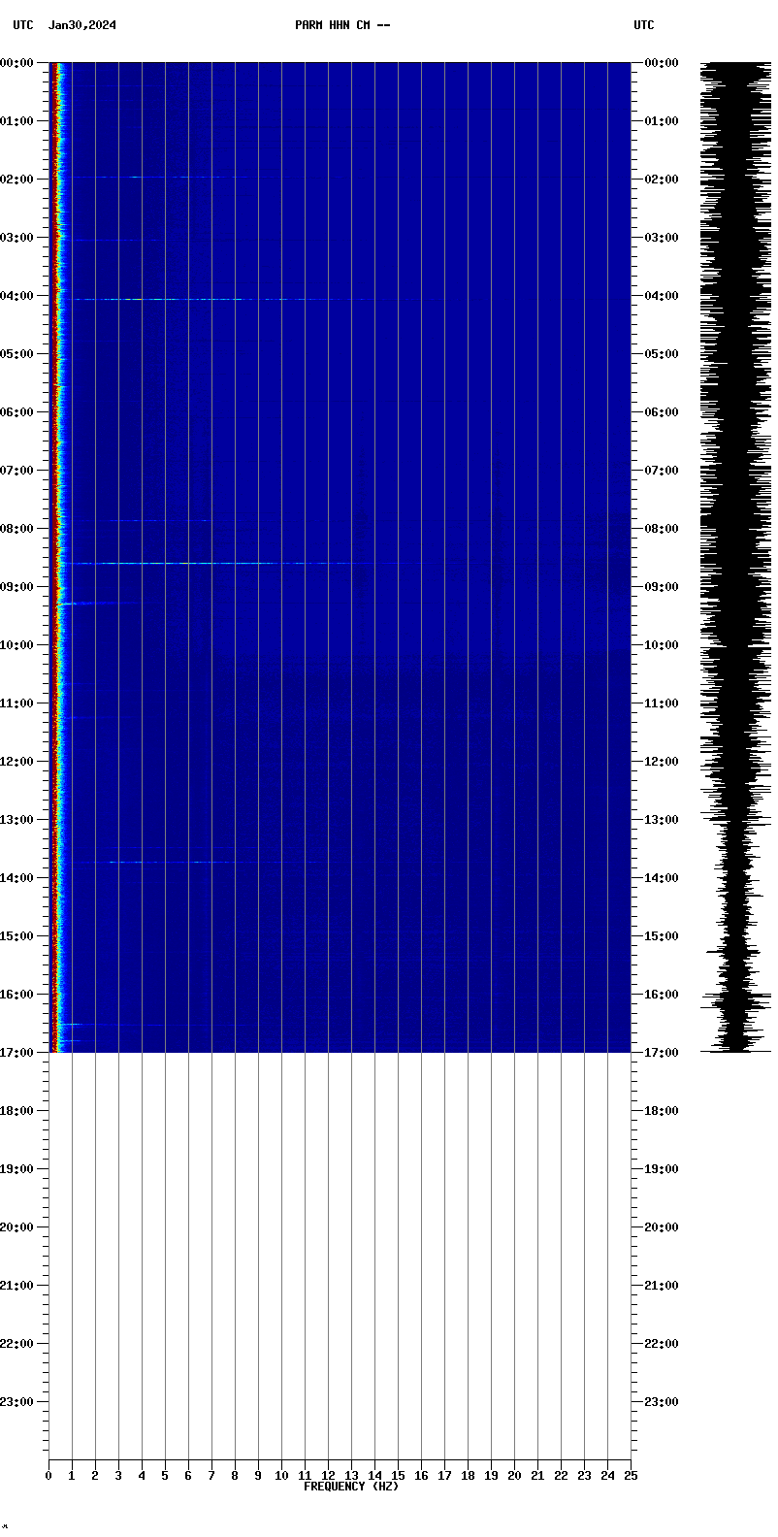Select the FREQUENCY (HZ) axis label

(x=350, y=1487)
